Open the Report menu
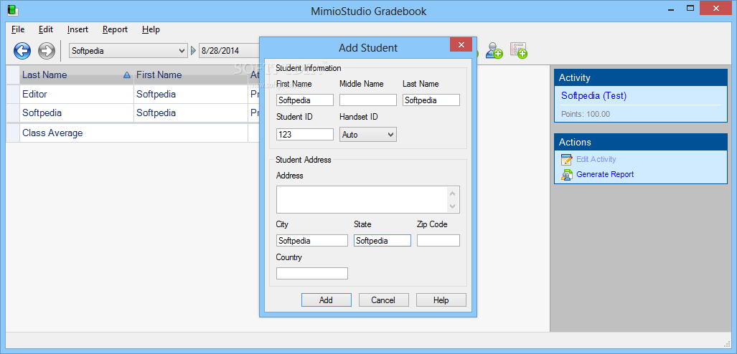Screen dimensions: 737x354 tap(115, 29)
